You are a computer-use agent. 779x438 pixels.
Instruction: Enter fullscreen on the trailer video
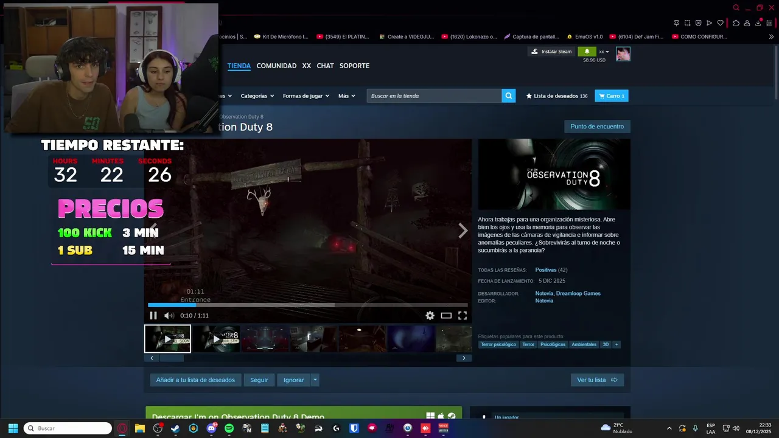[x=463, y=315]
